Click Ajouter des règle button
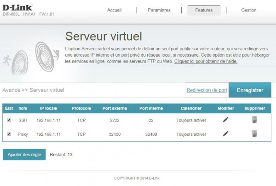This screenshot has width=276, height=186. click(24, 155)
